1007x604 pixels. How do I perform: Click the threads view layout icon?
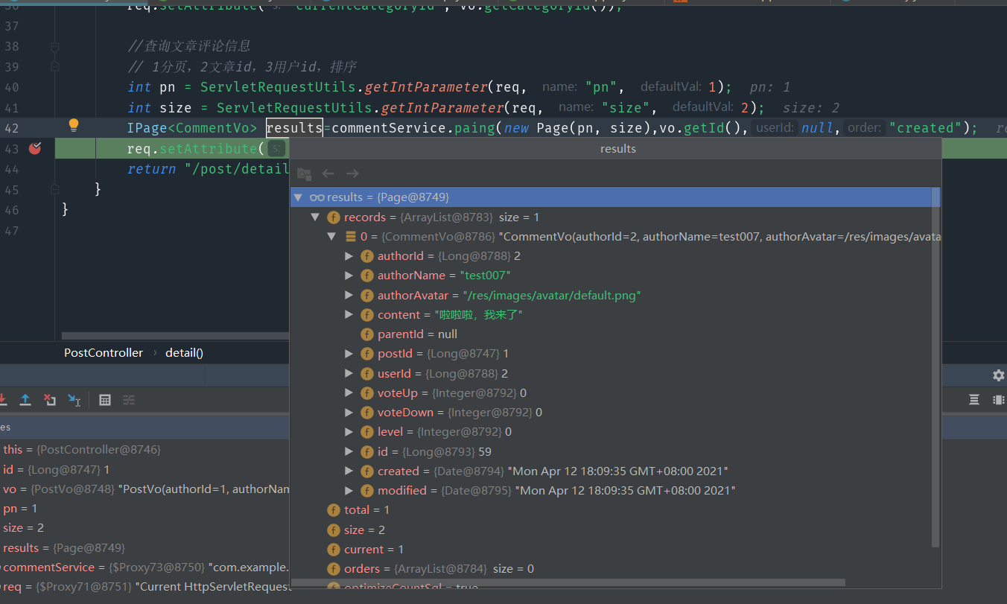point(973,400)
